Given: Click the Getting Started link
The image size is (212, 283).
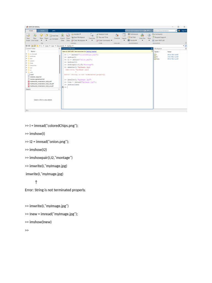Looking at the screenshot, I should [91, 51].
